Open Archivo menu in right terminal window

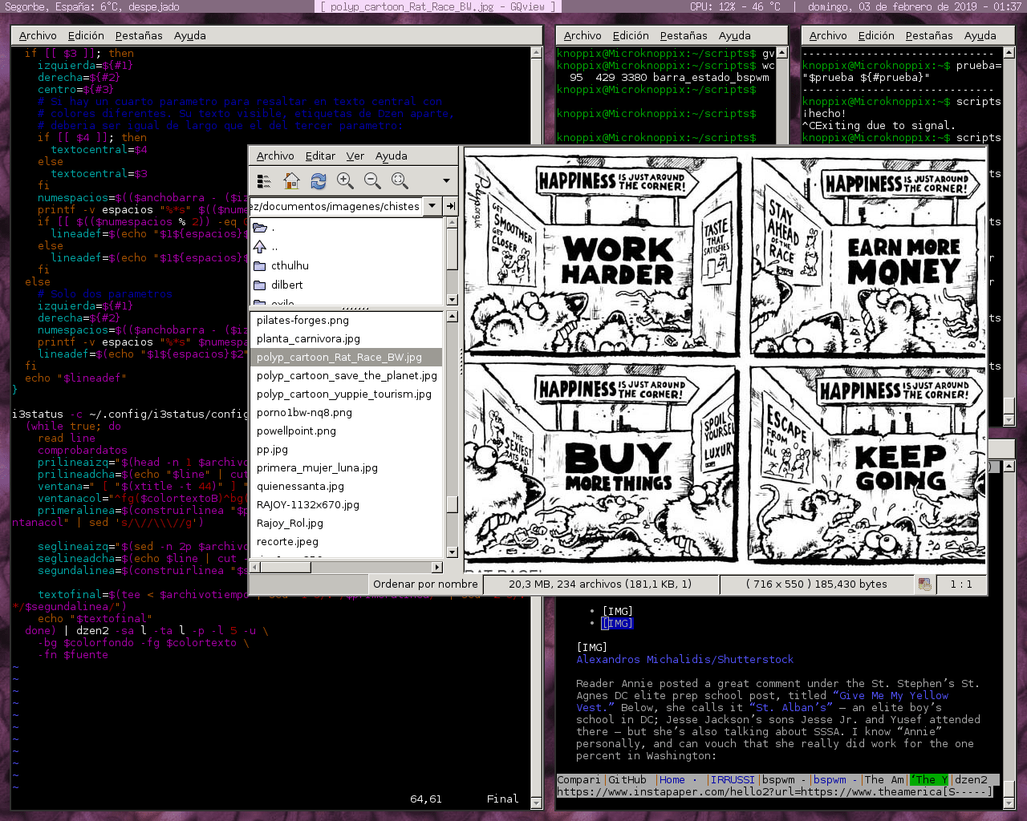(x=828, y=35)
